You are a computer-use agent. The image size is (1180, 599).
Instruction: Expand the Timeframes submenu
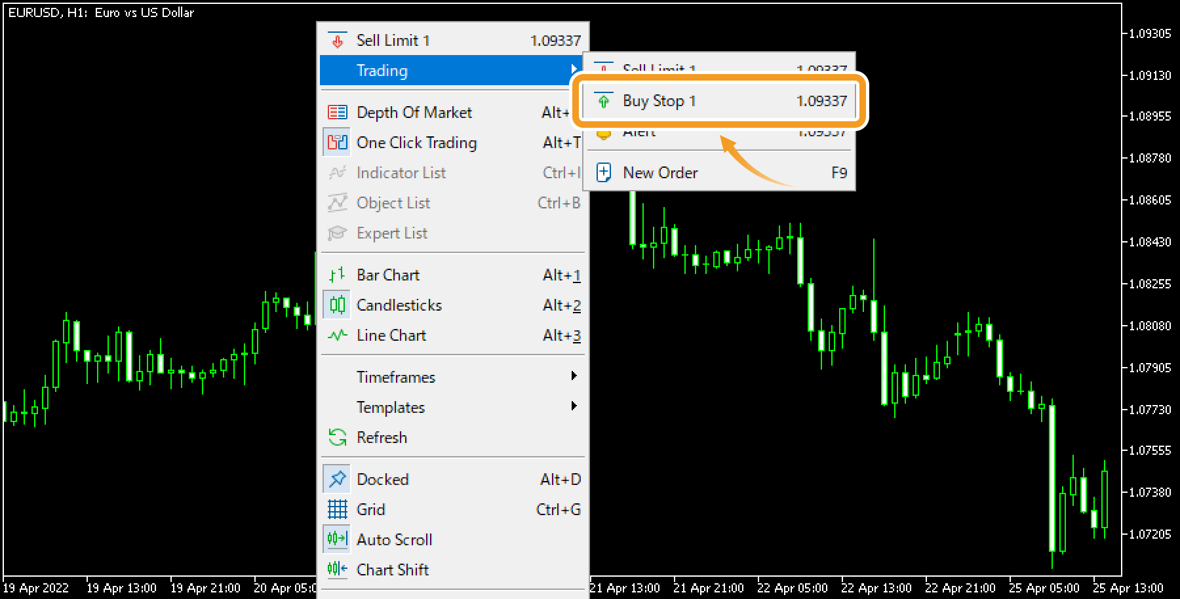point(452,377)
